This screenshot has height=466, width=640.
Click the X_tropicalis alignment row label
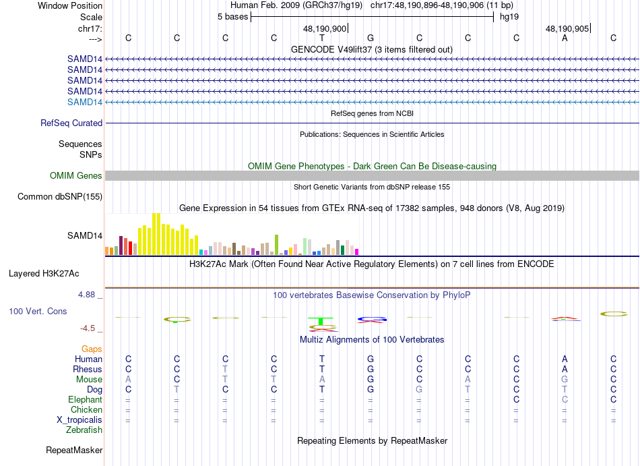pyautogui.click(x=79, y=420)
